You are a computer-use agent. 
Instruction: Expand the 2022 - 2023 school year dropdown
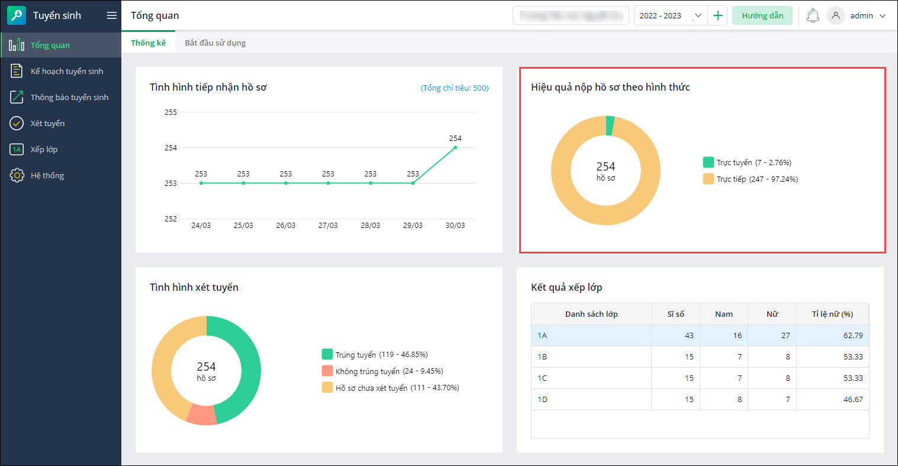(697, 16)
